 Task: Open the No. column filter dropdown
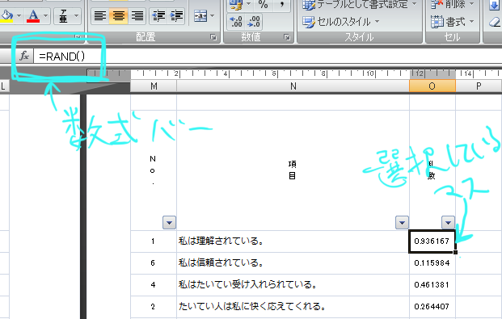pyautogui.click(x=169, y=222)
